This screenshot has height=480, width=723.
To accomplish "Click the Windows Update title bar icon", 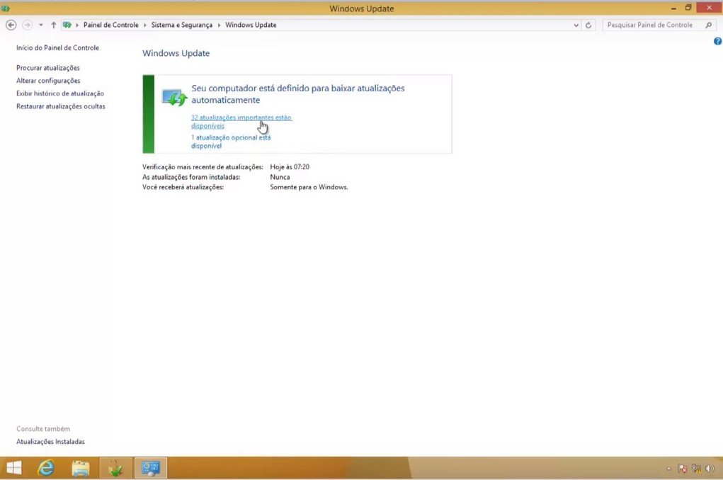I will click(x=6, y=8).
